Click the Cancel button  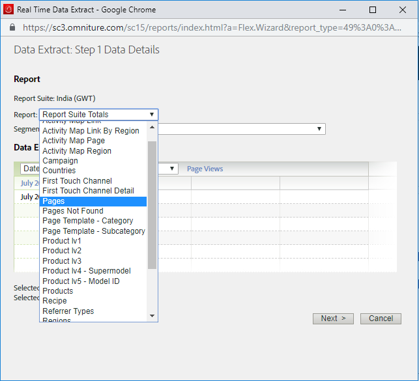[x=381, y=318]
